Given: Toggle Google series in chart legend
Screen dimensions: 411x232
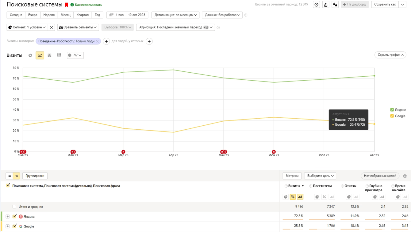Looking at the screenshot, I should click(x=392, y=116).
